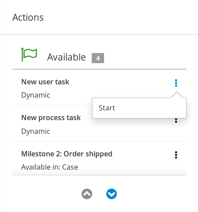198x212 pixels.
Task: Click the popup menu's pointer arrow
Action: (x=177, y=95)
